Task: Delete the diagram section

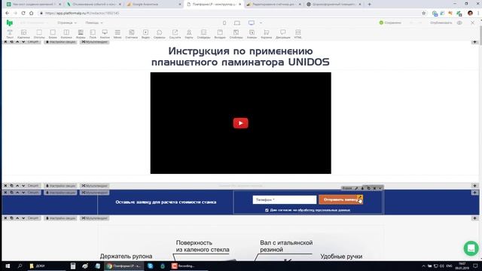Action: 5,218
